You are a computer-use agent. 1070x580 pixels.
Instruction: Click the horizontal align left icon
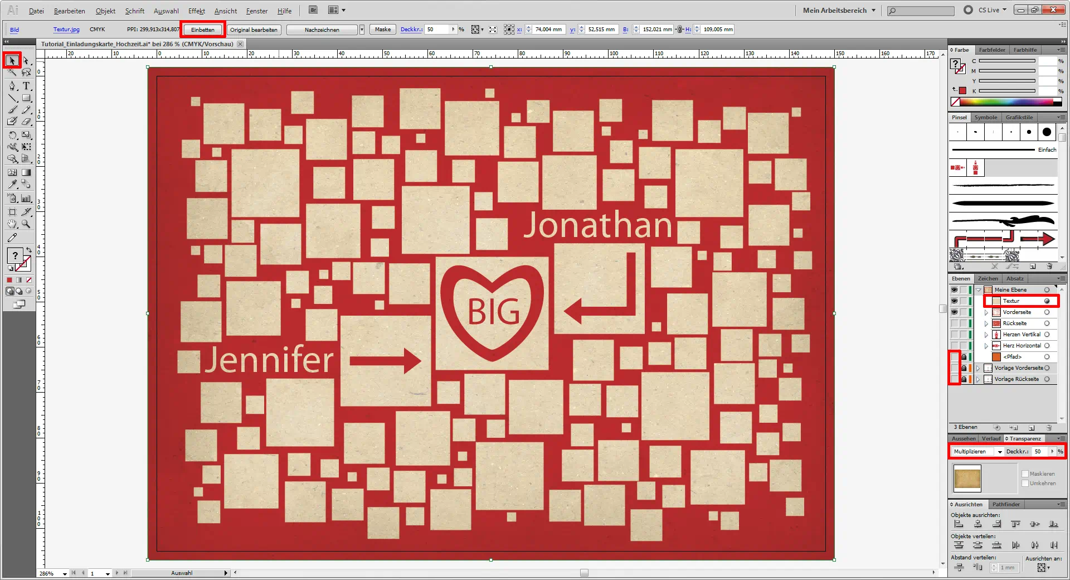[959, 524]
